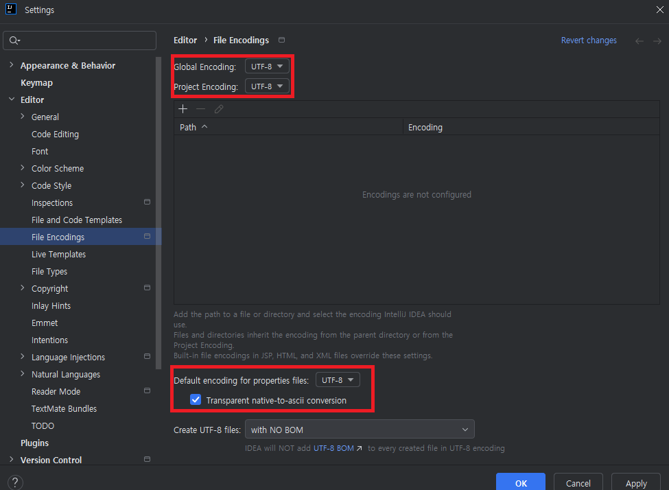Image resolution: width=669 pixels, height=490 pixels.
Task: Add a path with the plus icon
Action: pos(183,109)
